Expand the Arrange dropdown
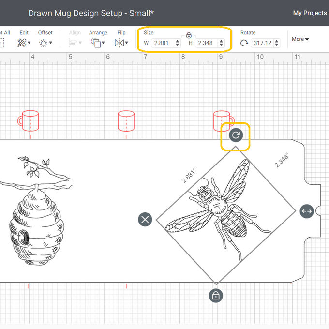 tap(98, 43)
